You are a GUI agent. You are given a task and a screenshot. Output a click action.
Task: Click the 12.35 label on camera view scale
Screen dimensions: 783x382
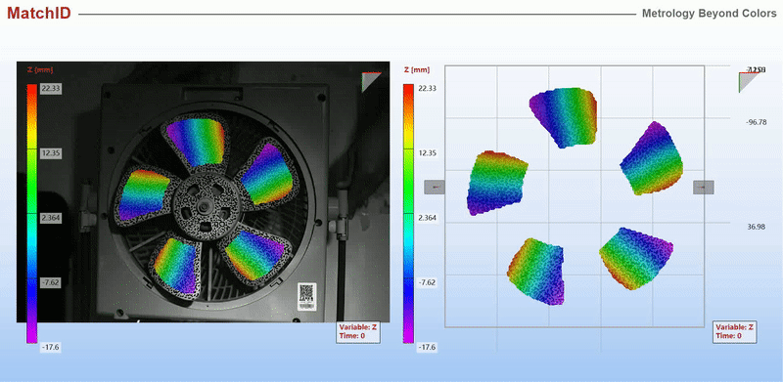[51, 153]
